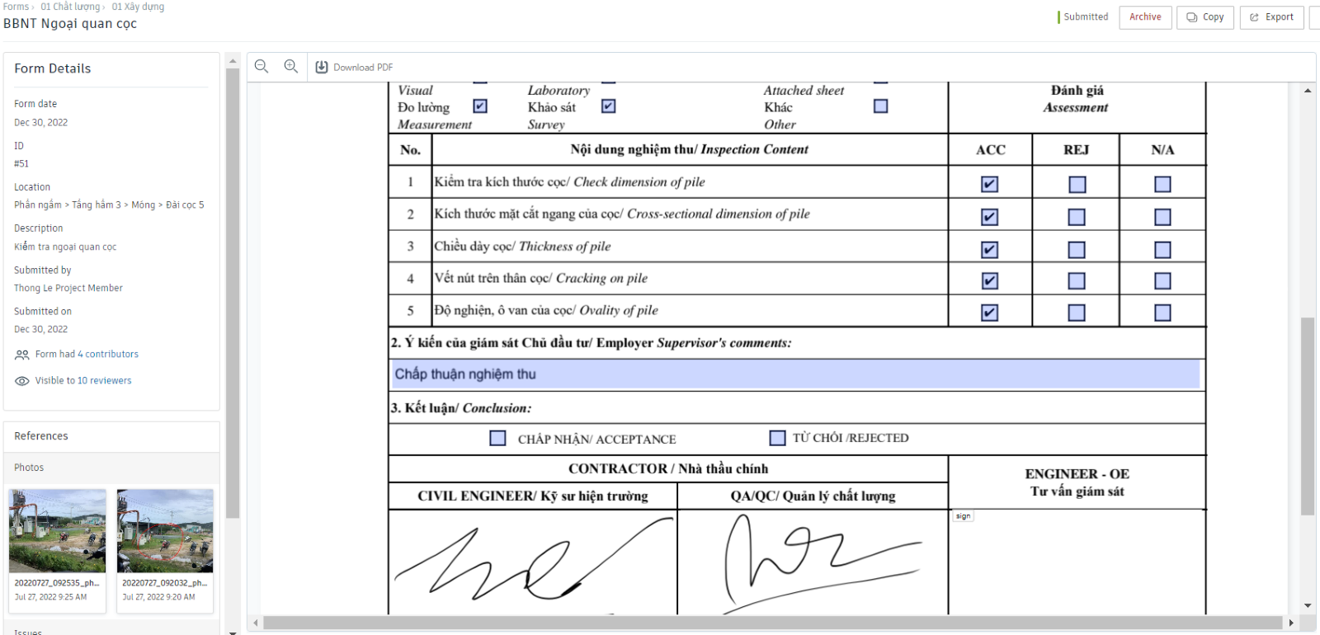Click the Copy button
1320x635 pixels.
1205,17
